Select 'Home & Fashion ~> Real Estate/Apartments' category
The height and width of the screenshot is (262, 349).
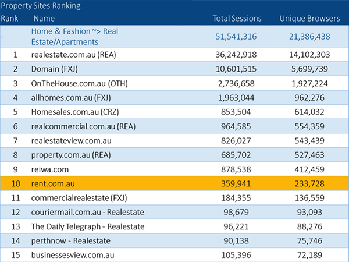[x=74, y=37]
